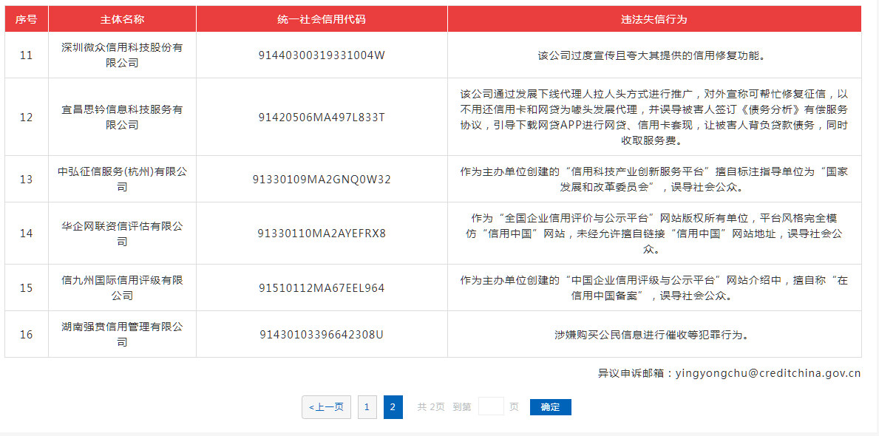Click row 16 violation text 涉嫌购买公民信息
879x436 pixels.
[x=654, y=334]
